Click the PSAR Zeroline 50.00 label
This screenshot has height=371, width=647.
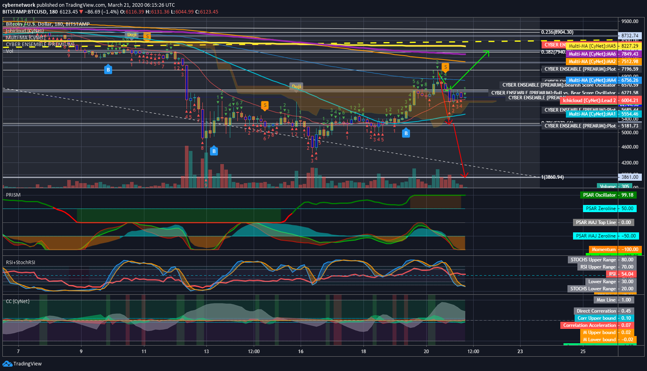610,209
